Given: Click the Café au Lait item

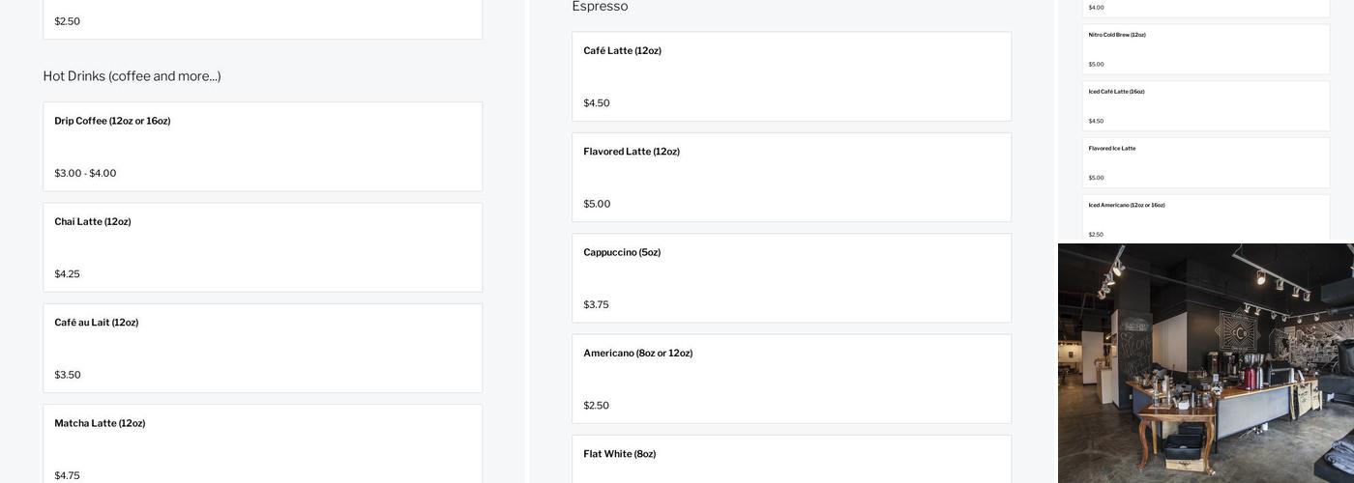Looking at the screenshot, I should (262, 348).
